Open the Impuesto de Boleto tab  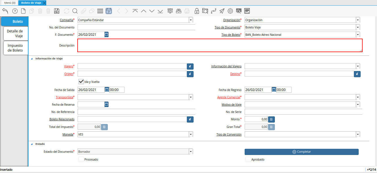click(x=15, y=48)
